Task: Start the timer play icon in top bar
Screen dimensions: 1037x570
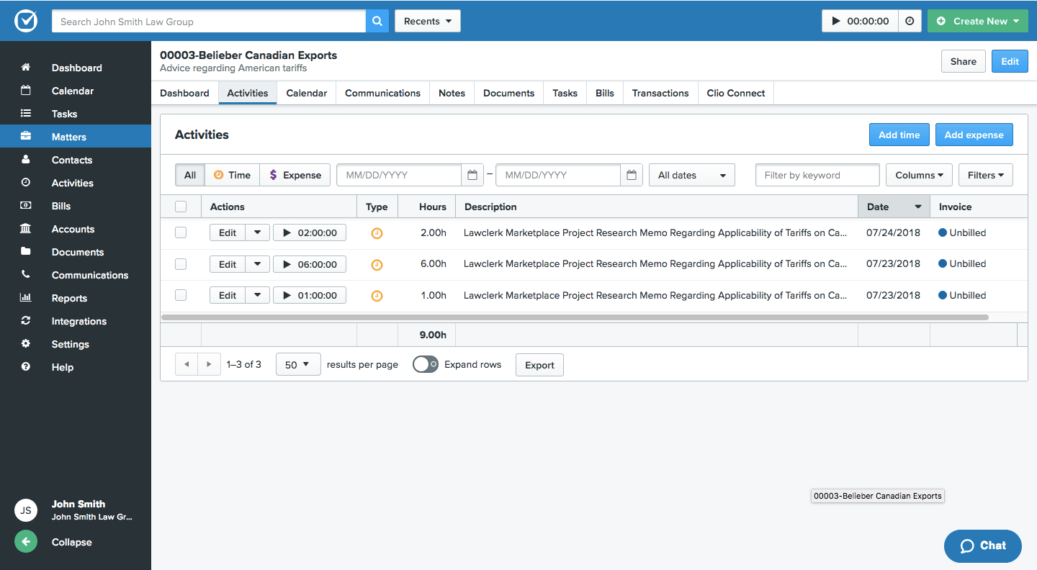Action: pos(836,22)
